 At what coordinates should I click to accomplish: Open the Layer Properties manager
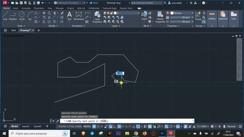click(x=97, y=17)
